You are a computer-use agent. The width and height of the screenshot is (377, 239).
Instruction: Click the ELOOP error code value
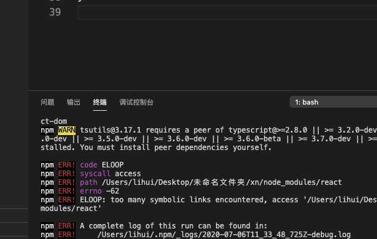tap(112, 165)
